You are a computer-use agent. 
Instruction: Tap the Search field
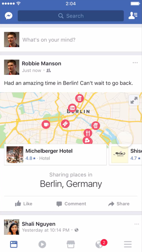71,16
